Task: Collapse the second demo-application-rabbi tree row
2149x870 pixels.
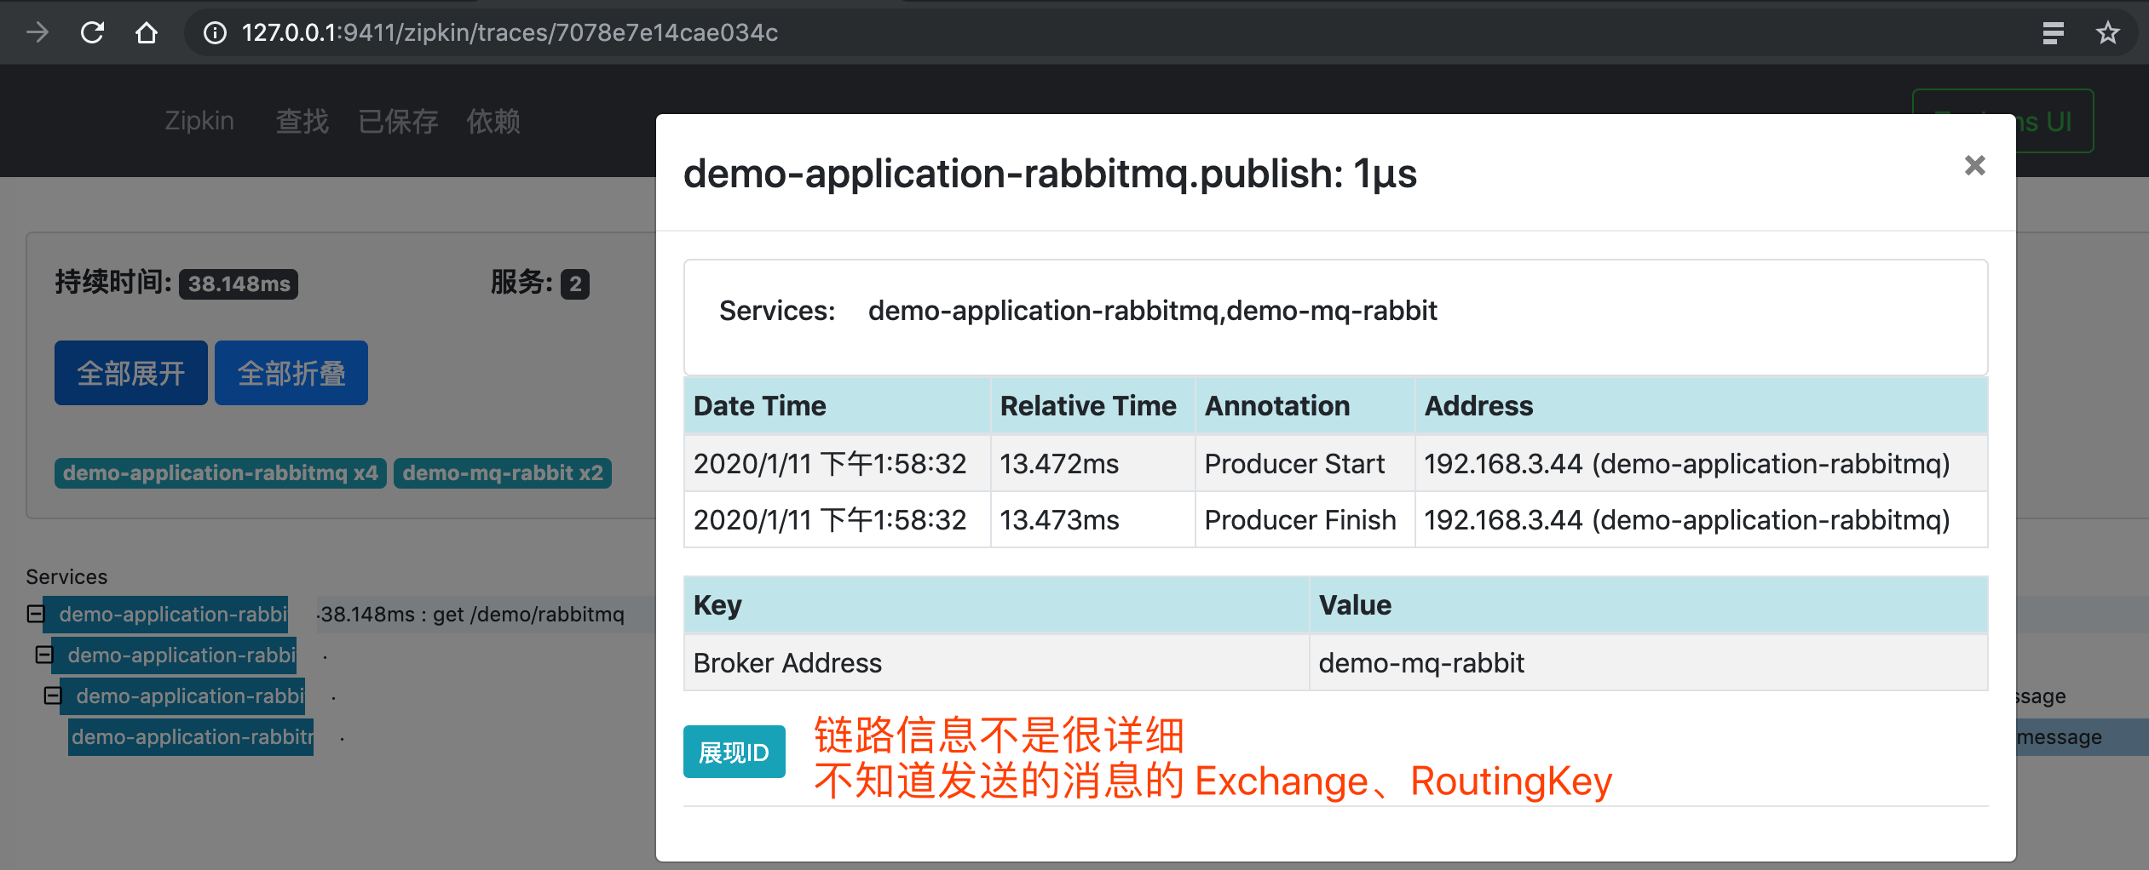Action: [x=43, y=655]
